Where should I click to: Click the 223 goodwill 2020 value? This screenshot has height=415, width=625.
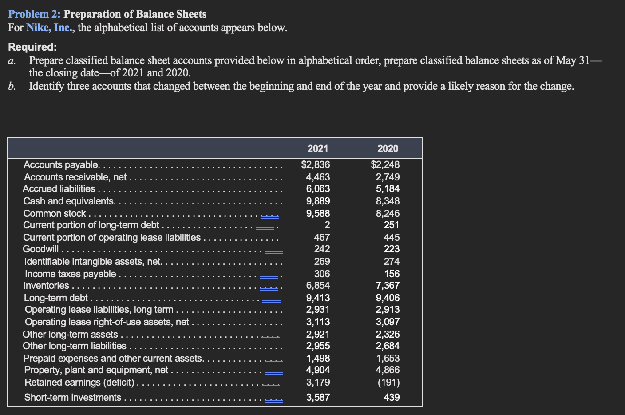tap(392, 249)
